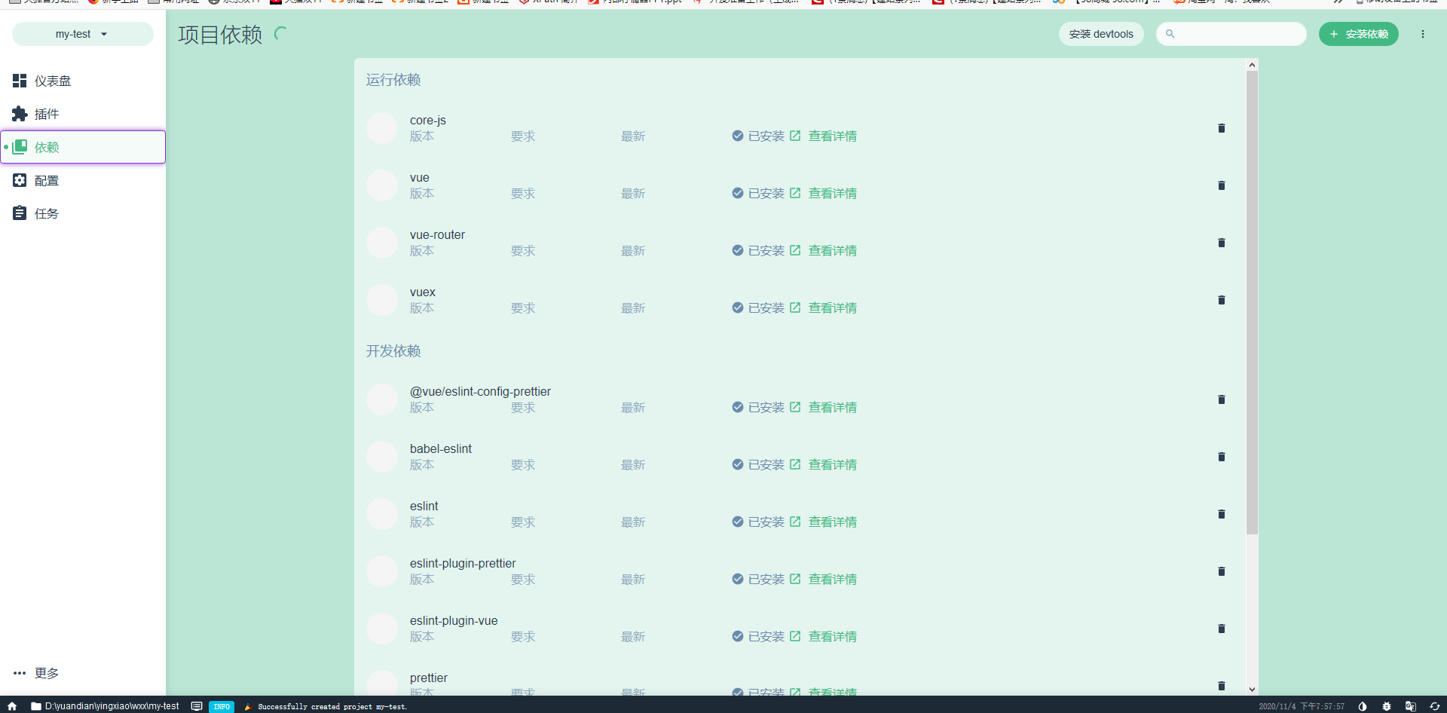The width and height of the screenshot is (1447, 713).
Task: Click the dependency list scrollbar thumb
Action: point(1252,302)
